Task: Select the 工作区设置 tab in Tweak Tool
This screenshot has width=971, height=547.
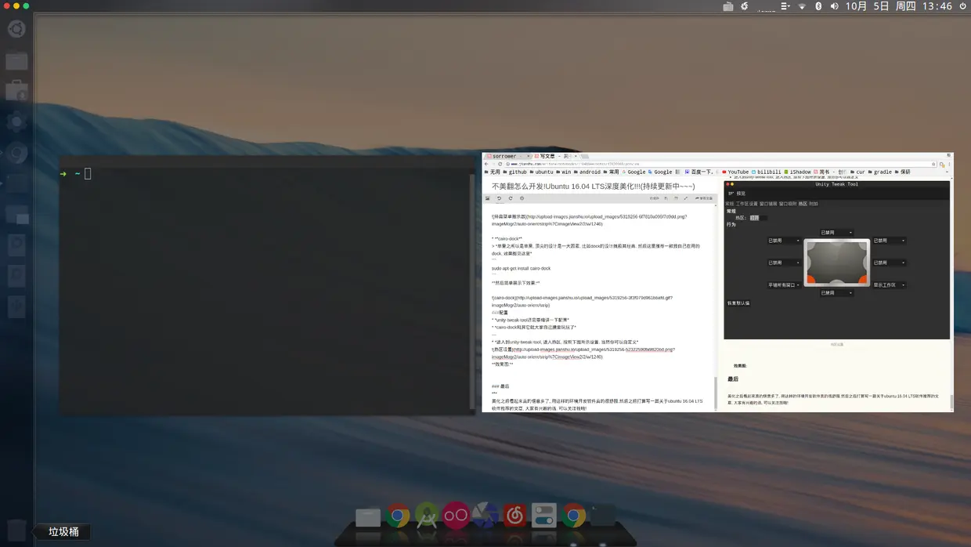Action: (746, 204)
